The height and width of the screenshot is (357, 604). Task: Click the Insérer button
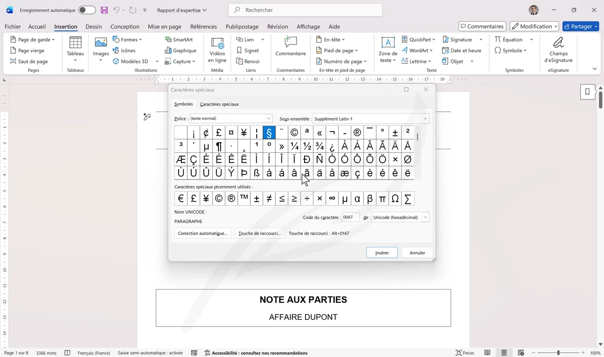pos(382,252)
